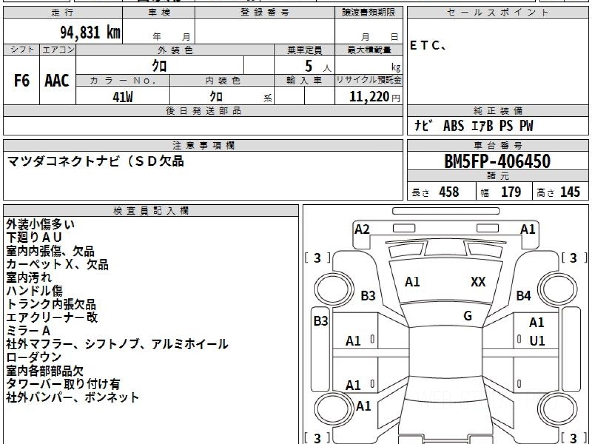592x444 pixels.
Task: Click the B4 damage mark on the diagram
Action: tap(523, 296)
